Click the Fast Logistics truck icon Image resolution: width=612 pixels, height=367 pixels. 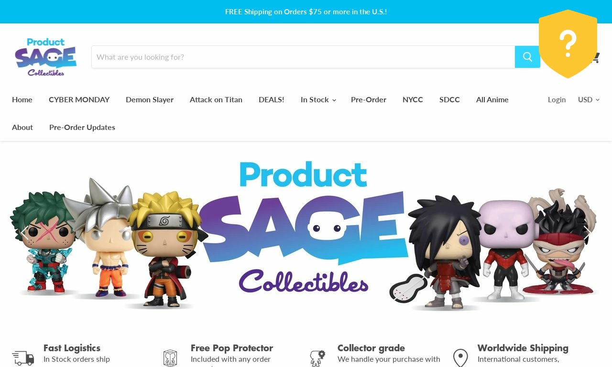click(x=23, y=357)
